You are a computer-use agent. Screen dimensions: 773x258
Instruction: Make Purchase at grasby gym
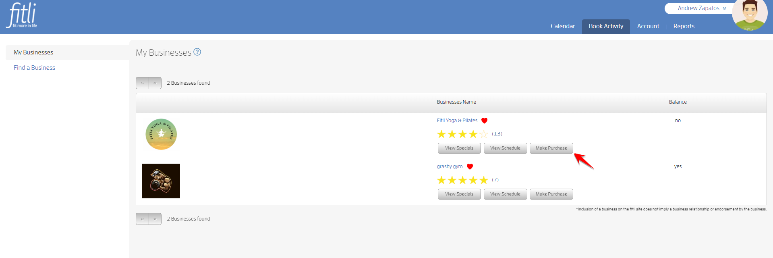551,194
